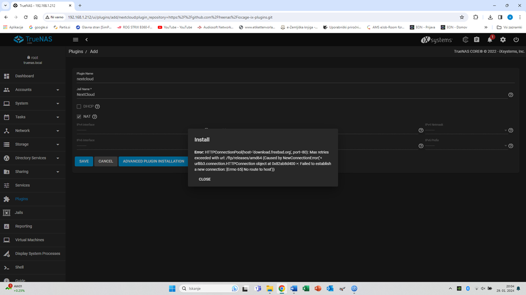Open help icon beside IPv4 Netmask
Viewport: 526px width, 295px height.
511,130
